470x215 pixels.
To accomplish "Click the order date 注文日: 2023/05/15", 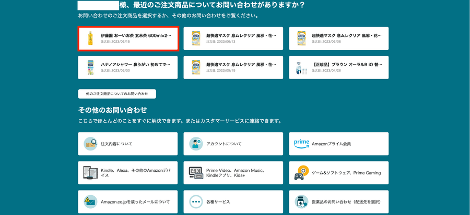I will click(x=221, y=70).
